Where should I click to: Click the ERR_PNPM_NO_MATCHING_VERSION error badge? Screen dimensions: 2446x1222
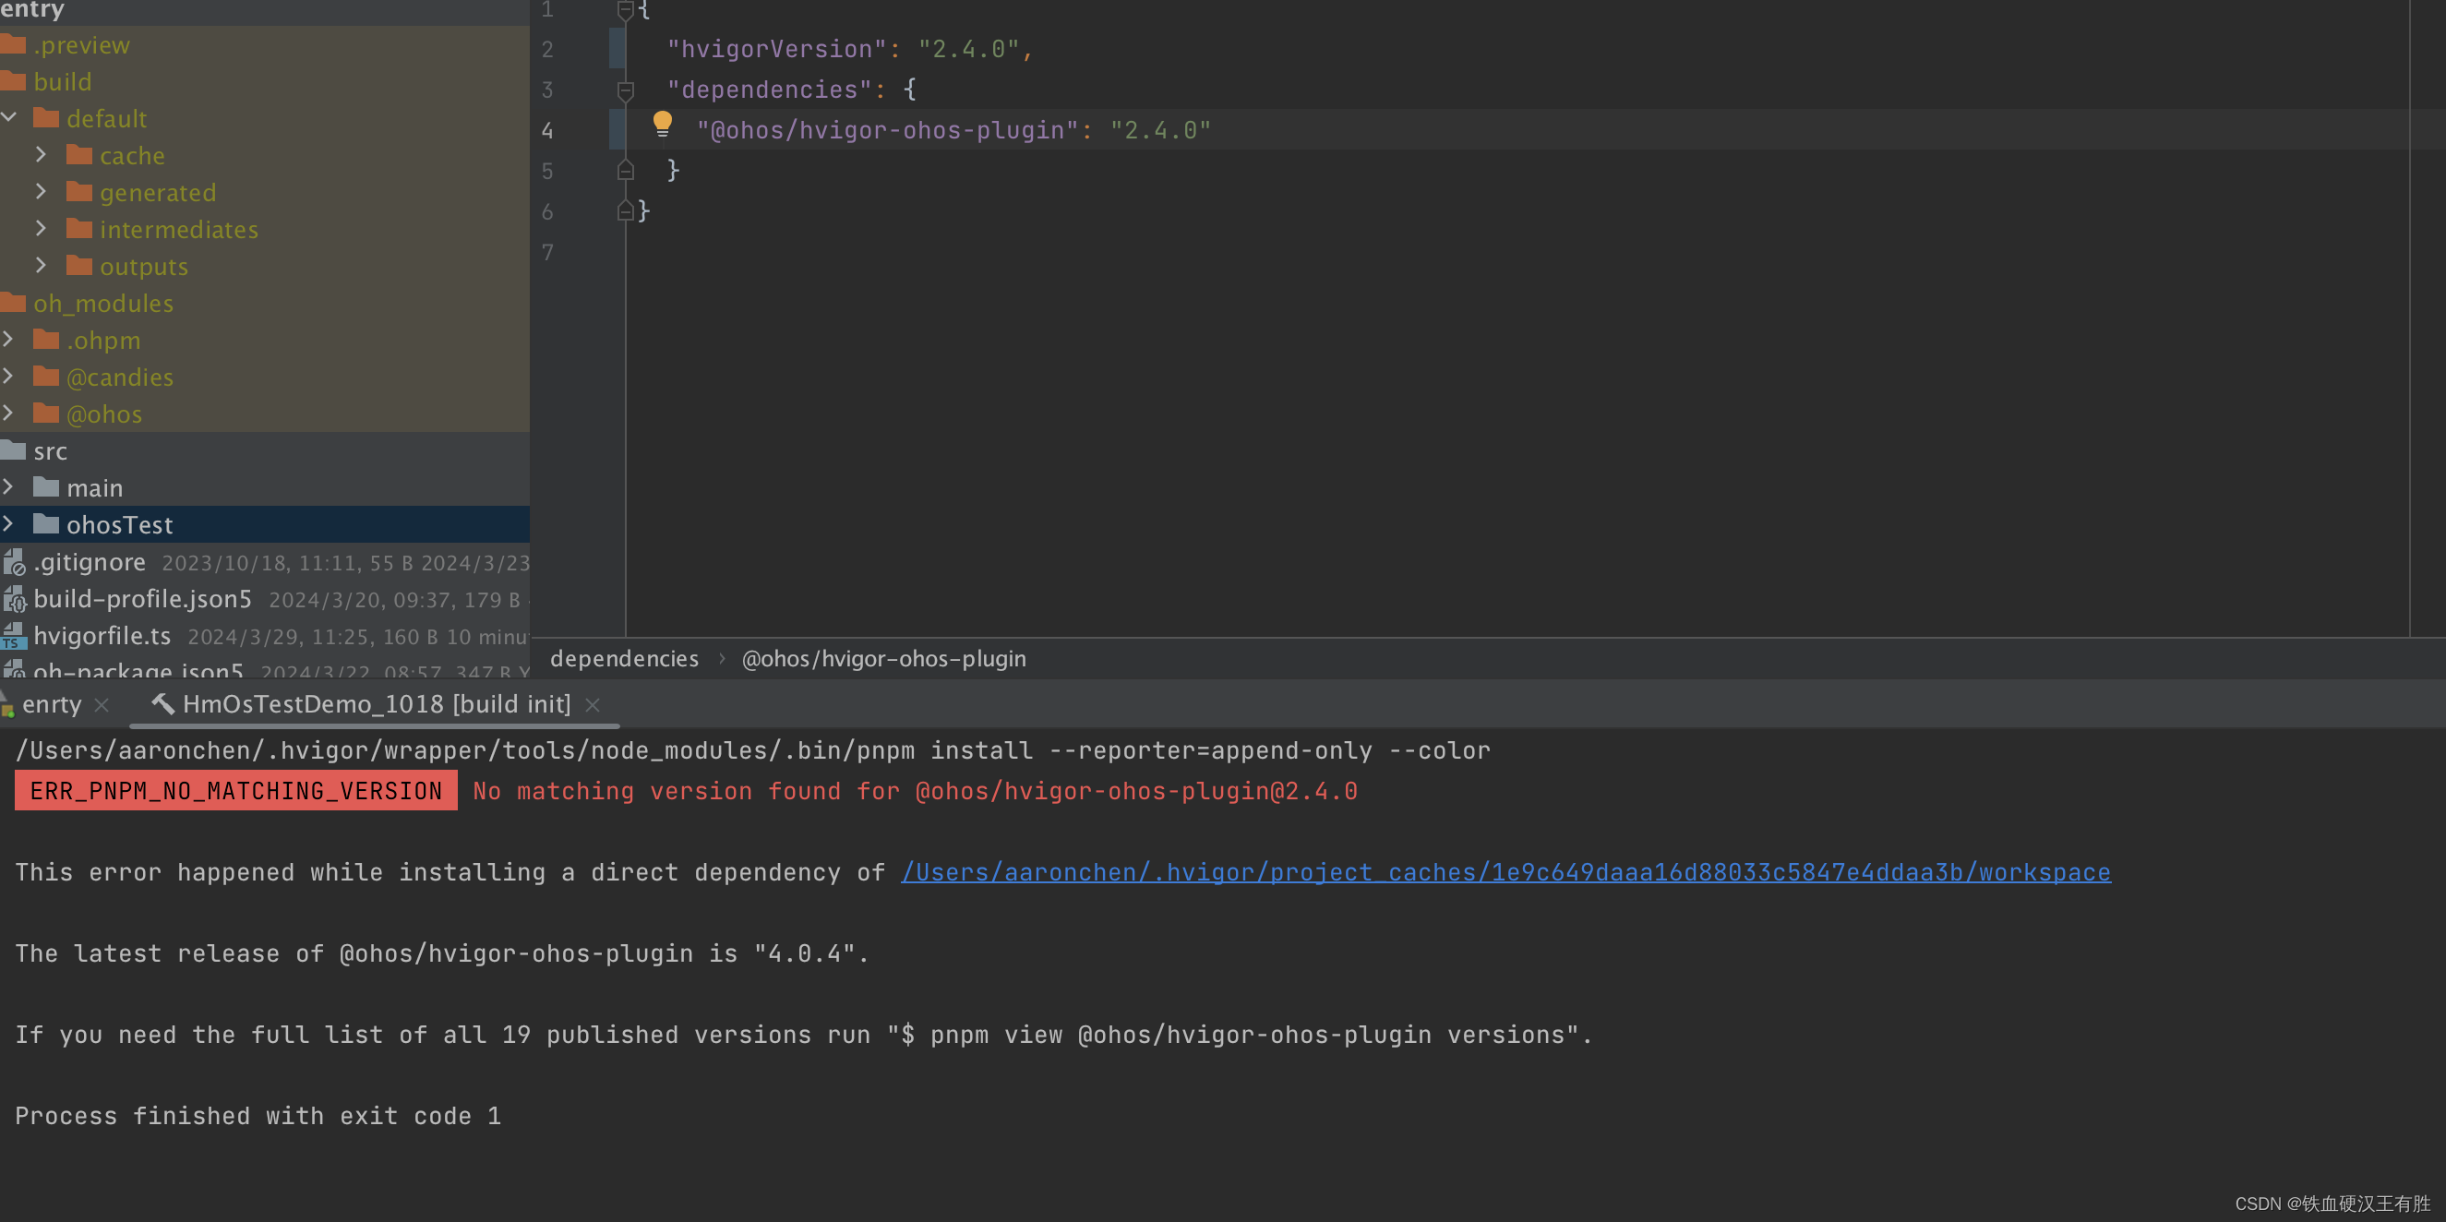[x=235, y=791]
